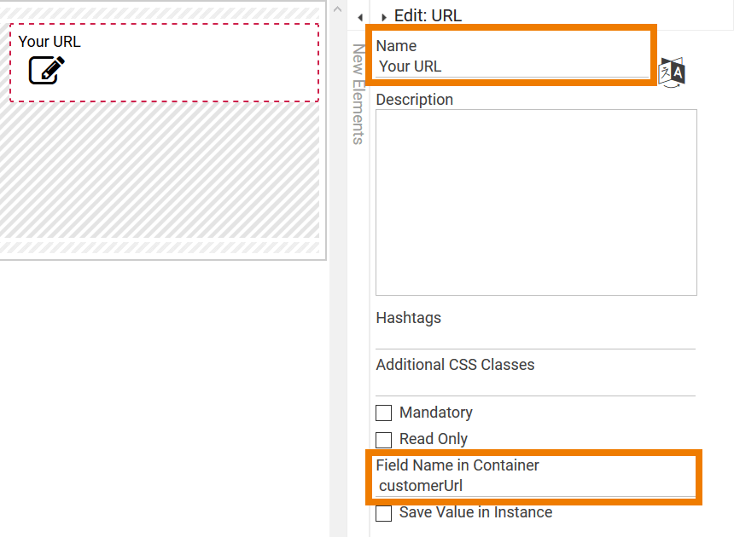Select the Your URL label in the form
This screenshot has width=734, height=537.
(50, 41)
